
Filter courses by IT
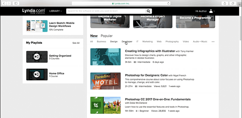point(137,42)
